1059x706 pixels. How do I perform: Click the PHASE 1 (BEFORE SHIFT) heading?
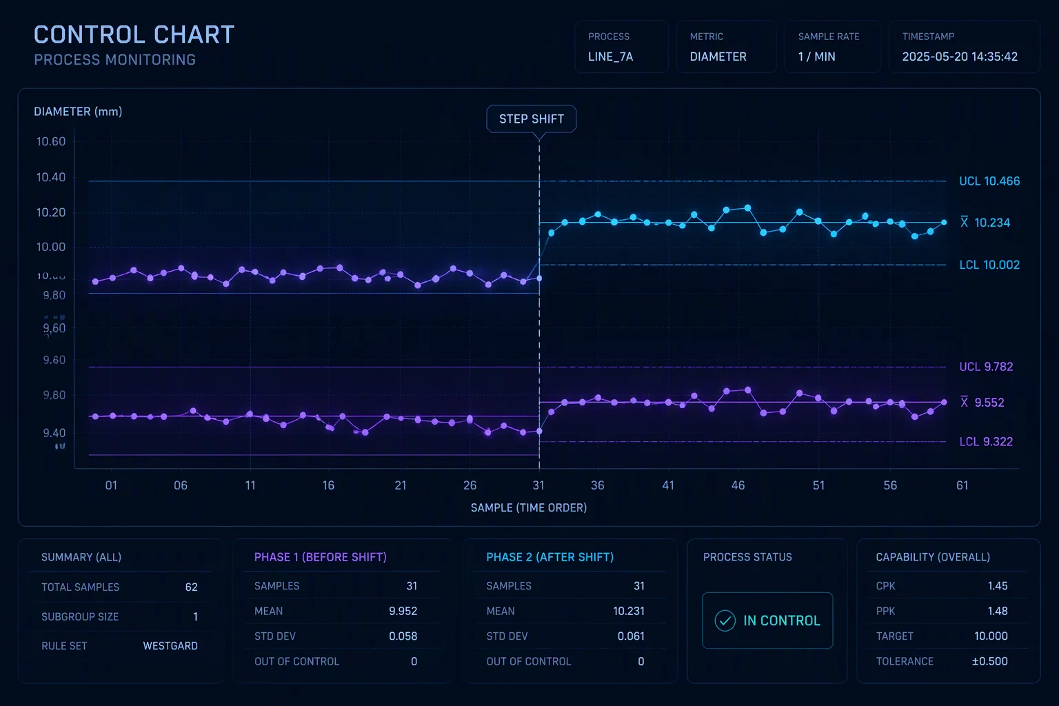click(x=321, y=557)
